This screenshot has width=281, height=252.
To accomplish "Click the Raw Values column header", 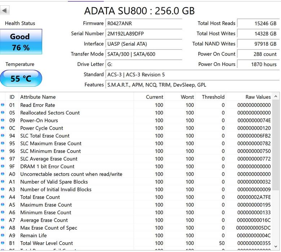I will tap(249, 97).
